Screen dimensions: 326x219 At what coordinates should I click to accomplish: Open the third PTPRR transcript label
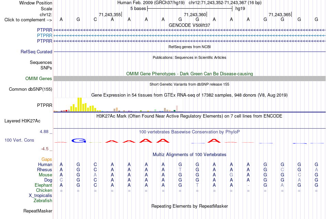click(45, 41)
